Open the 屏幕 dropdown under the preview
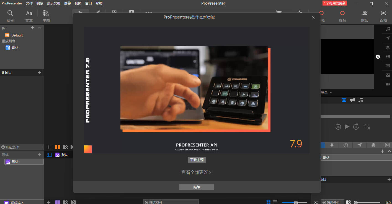This screenshot has height=204, width=392. coord(327,92)
